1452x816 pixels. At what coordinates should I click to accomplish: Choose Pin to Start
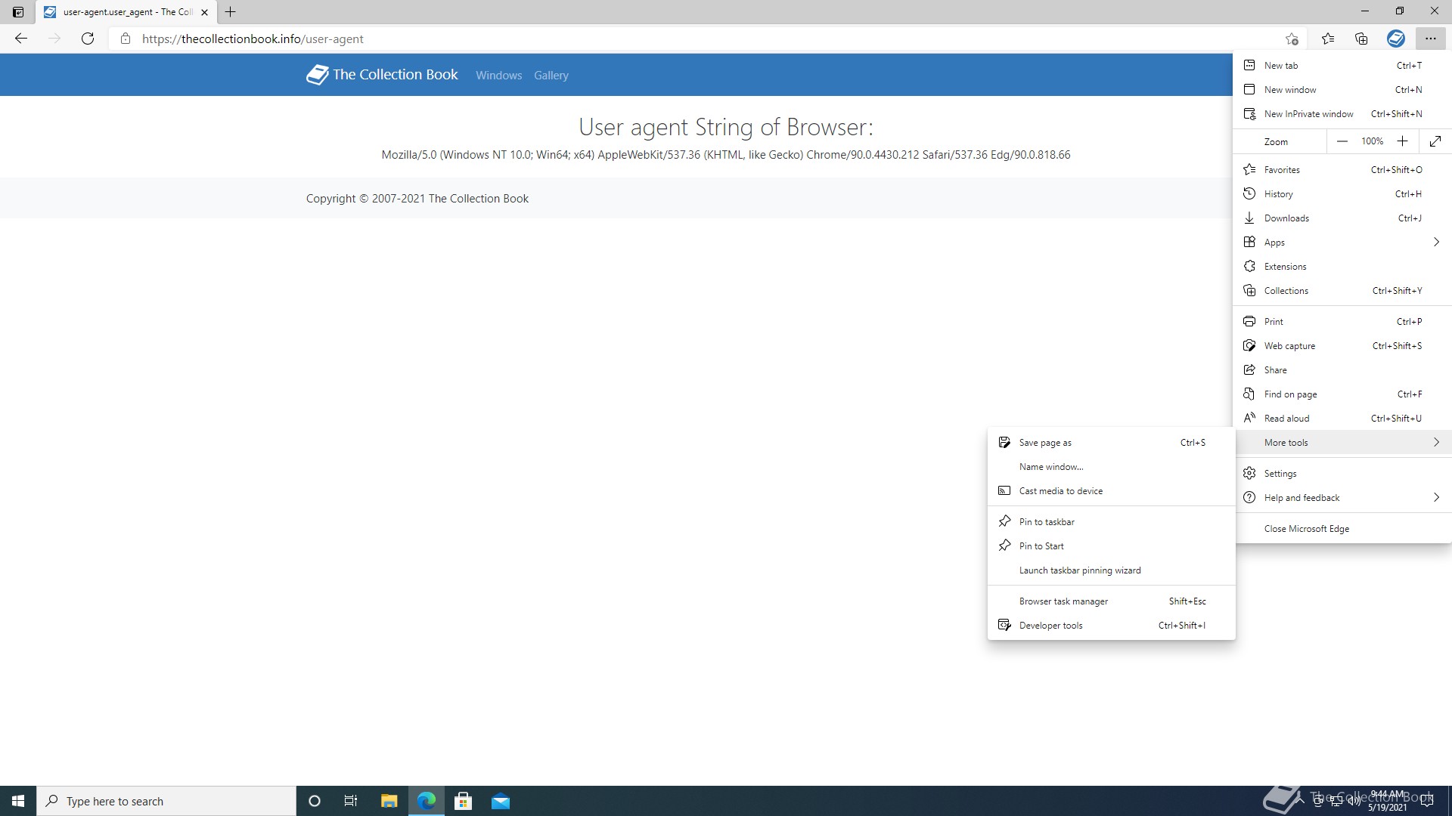click(x=1111, y=546)
